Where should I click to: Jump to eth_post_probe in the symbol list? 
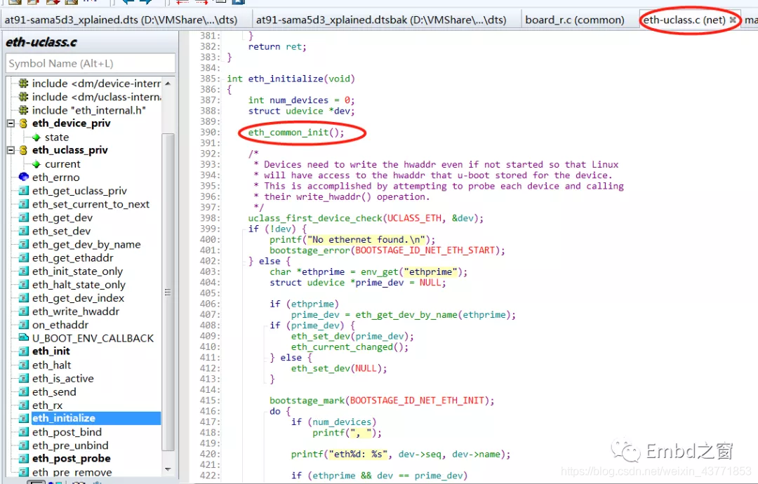coord(71,459)
